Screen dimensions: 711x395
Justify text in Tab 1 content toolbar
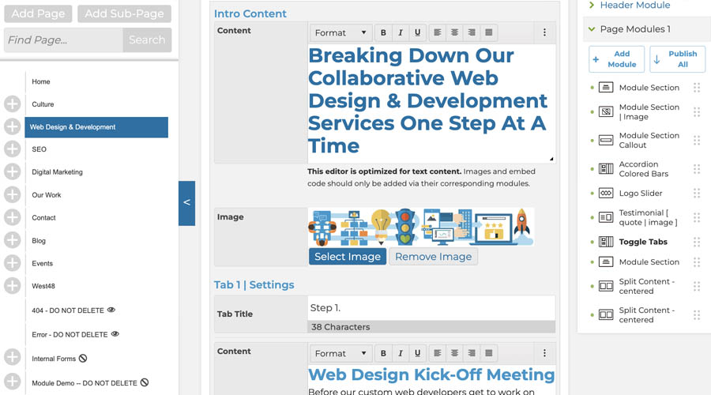click(488, 353)
